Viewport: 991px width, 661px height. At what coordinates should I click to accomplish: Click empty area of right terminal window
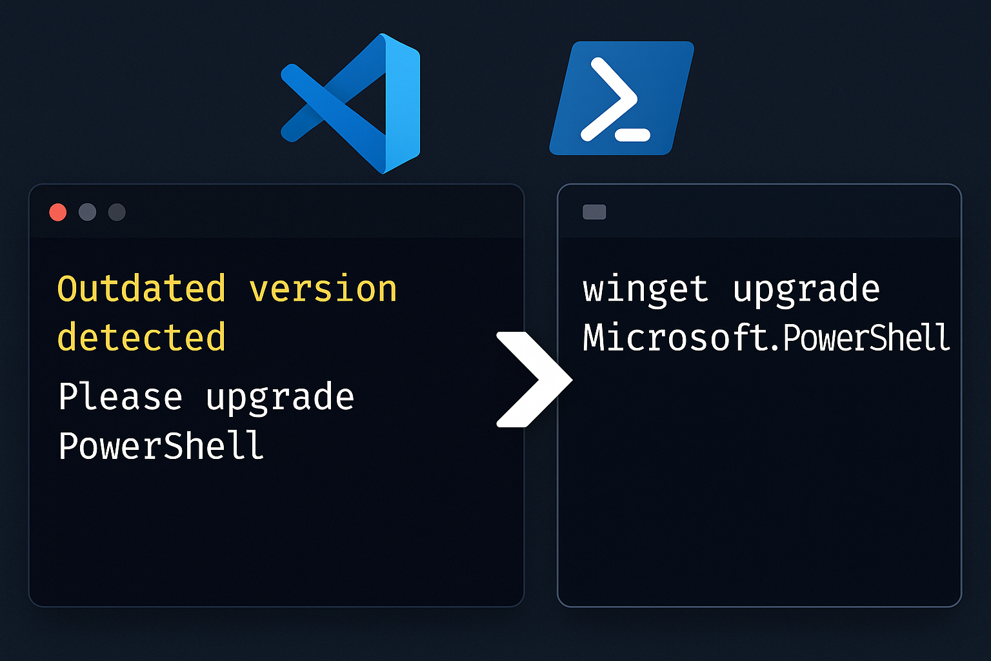(x=759, y=484)
